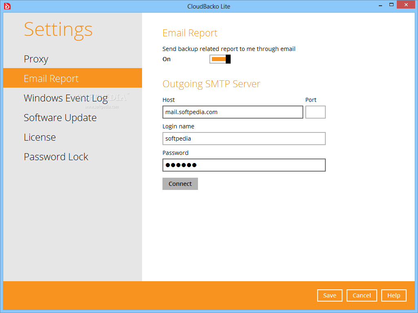Click the On label next to the switch
The image size is (418, 313).
[167, 59]
